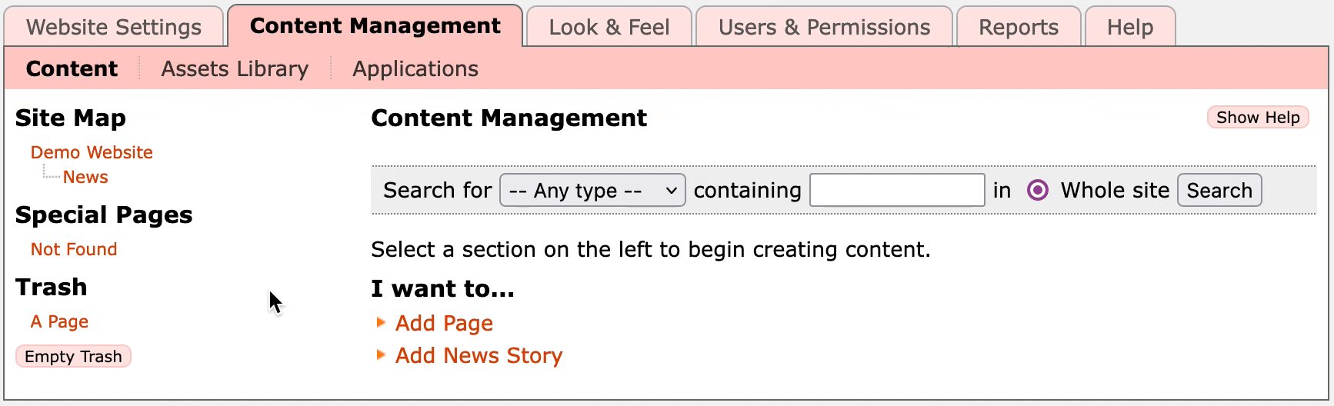
Task: Open A Page in the Trash
Action: (x=59, y=321)
